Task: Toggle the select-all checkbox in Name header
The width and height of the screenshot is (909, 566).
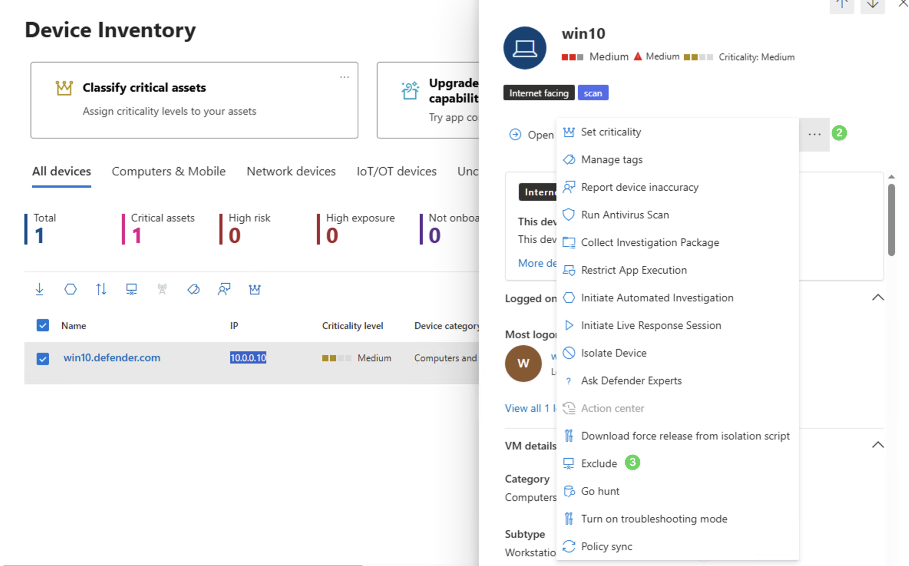Action: pyautogui.click(x=43, y=325)
